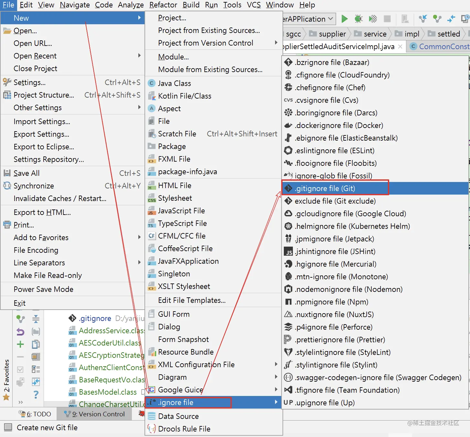
Task: Select .dockerignore file (Docker)
Action: tap(376, 125)
